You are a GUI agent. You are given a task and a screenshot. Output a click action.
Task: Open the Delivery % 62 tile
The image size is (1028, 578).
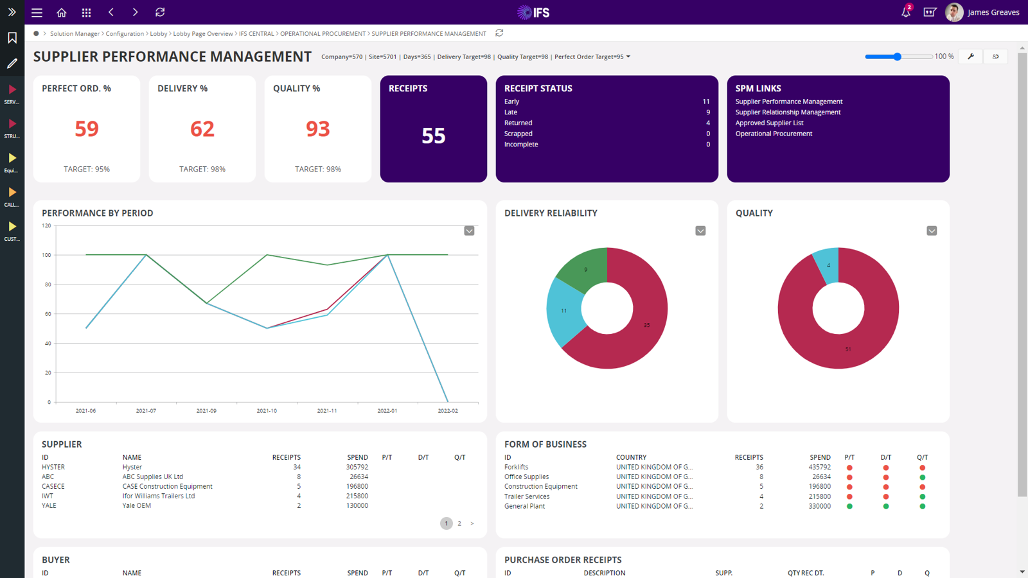tap(202, 129)
